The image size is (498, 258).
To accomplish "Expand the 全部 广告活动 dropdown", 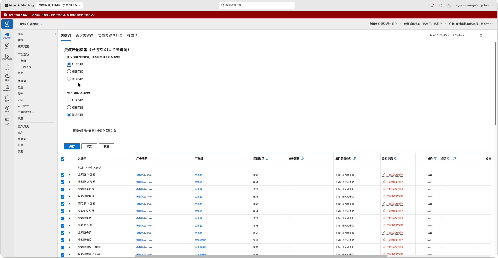I will tap(31, 24).
